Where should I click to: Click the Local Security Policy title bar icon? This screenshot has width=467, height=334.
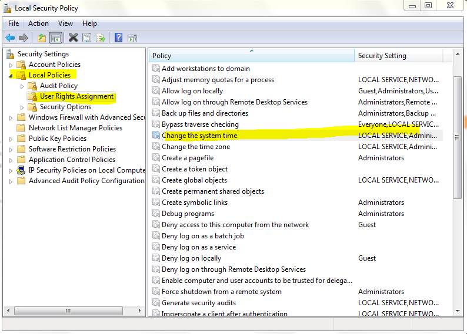pyautogui.click(x=7, y=8)
